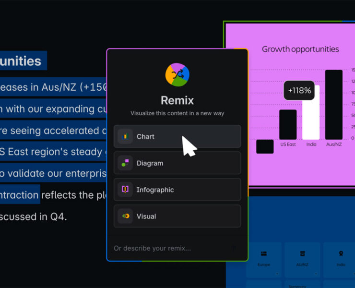Choose the Visual remix option
The height and width of the screenshot is (288, 355).
[x=177, y=216]
